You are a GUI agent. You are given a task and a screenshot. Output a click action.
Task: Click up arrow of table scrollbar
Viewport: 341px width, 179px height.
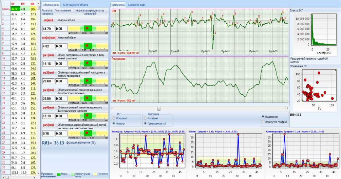[38, 4]
